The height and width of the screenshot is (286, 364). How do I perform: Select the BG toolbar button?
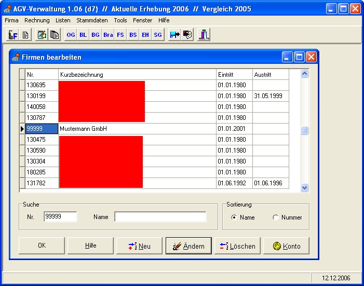point(96,35)
